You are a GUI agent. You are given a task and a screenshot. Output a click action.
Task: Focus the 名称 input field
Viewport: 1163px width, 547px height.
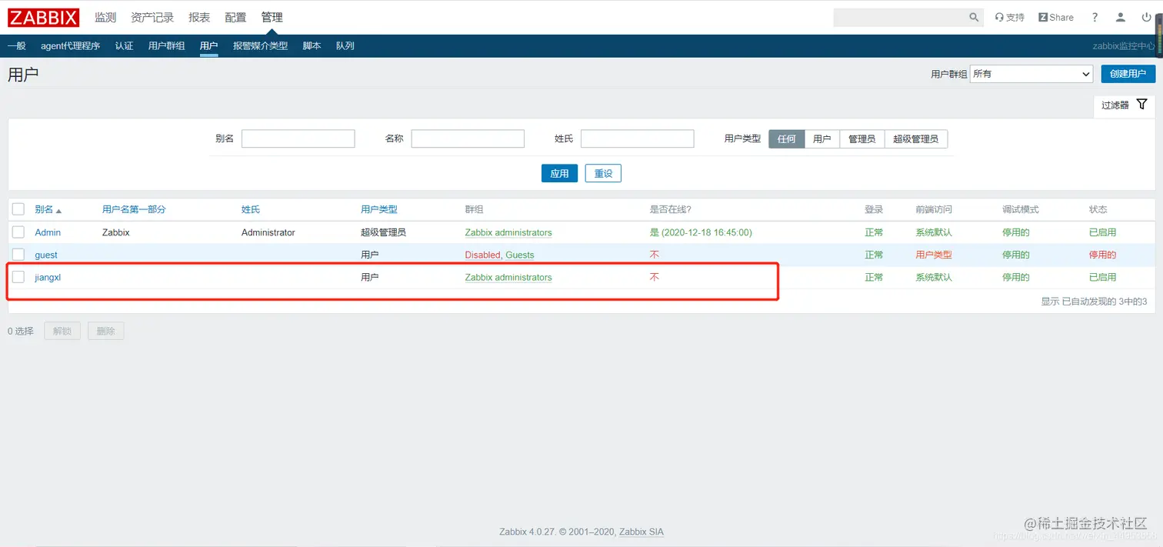(x=468, y=138)
